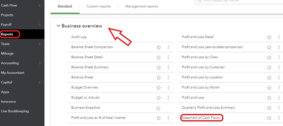Star Profit and Loss as % of total income
Image resolution: width=283 pixels, height=126 pixels.
click(x=158, y=118)
